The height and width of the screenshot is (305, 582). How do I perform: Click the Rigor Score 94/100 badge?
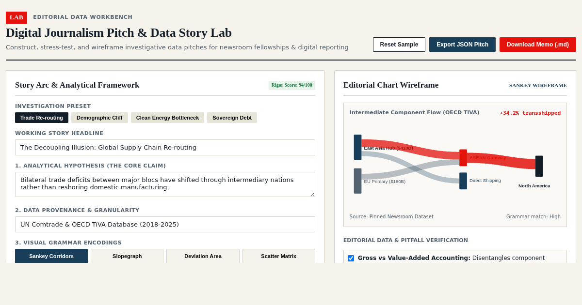point(292,85)
